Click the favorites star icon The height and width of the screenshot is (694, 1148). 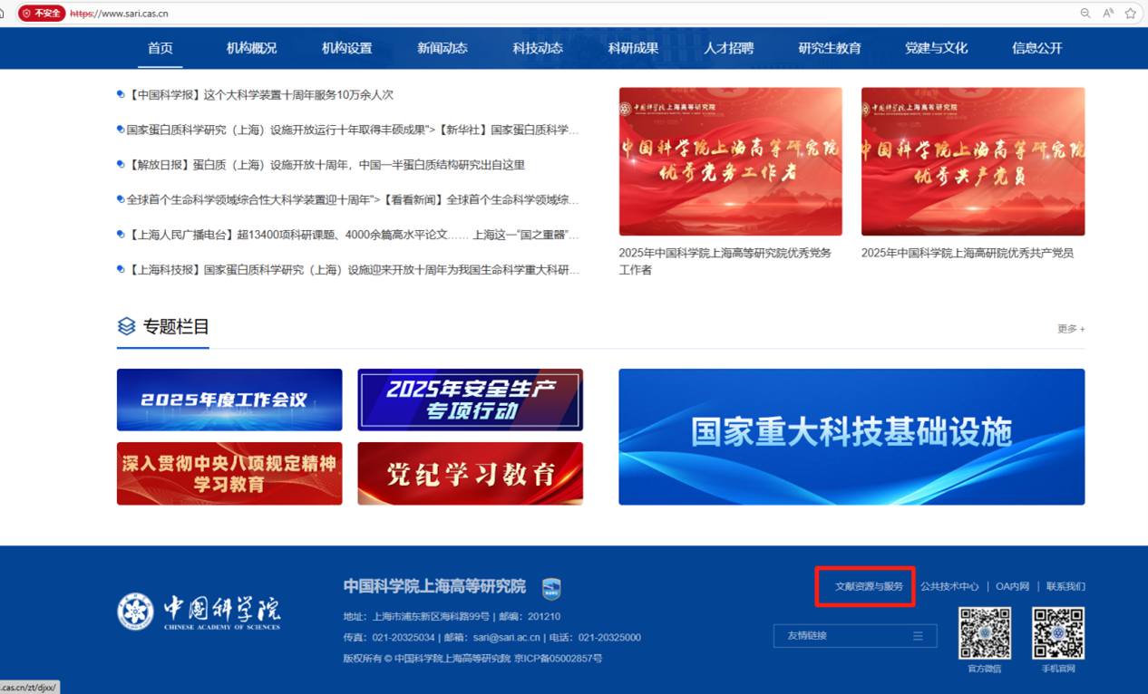(x=1131, y=14)
